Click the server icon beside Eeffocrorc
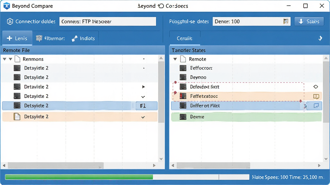Viewport: 330px width, 185px height. pyautogui.click(x=183, y=68)
